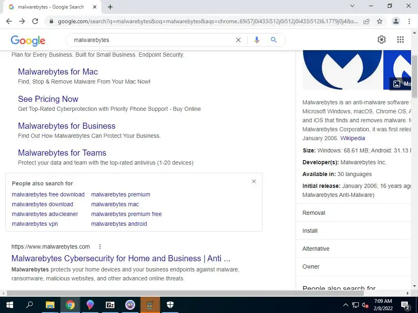The image size is (418, 313).
Task: Open the Windows Security shield taskbar icon
Action: [x=170, y=305]
